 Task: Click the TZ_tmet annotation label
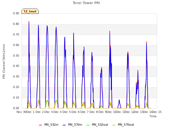point(30,11)
